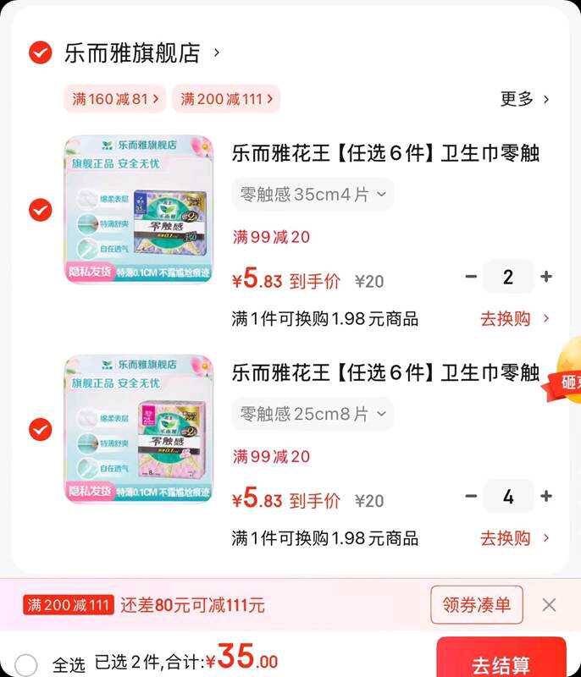Decrease quantity of 35cm4片 item with minus

click(x=471, y=277)
